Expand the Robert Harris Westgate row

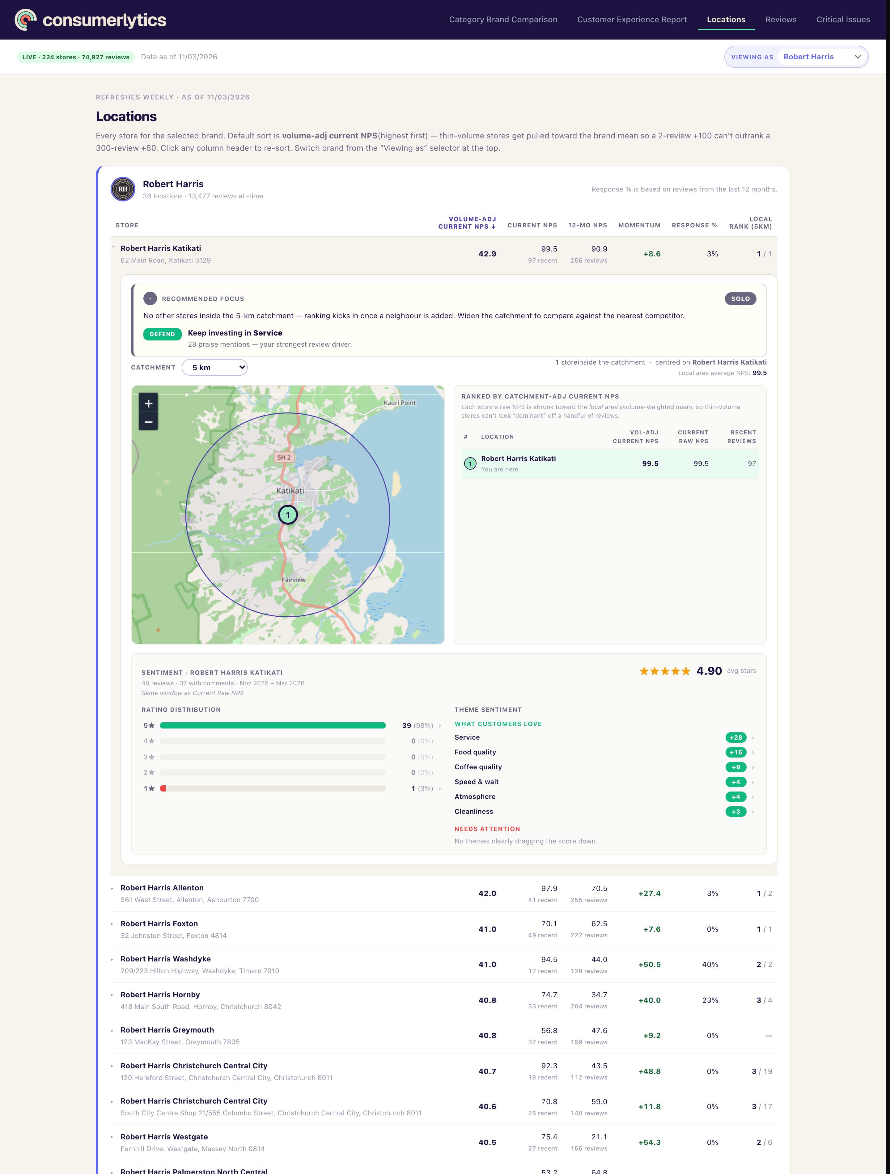pyautogui.click(x=112, y=1137)
